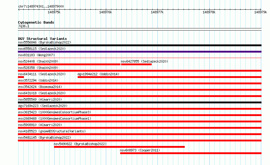Click the Cytogenetic Bands track title

(x=36, y=22)
